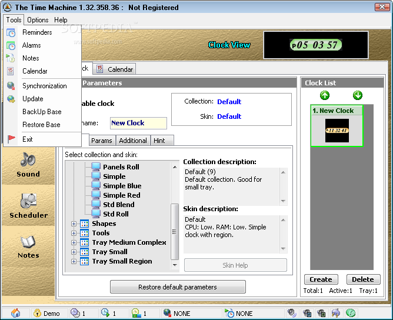Select the Std Roll skin

click(x=116, y=214)
